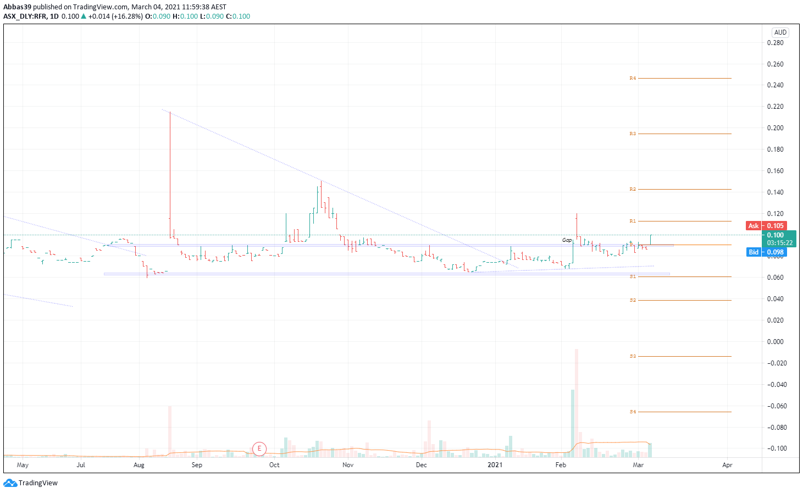
Task: Click the 0.280 price axis value
Action: tap(776, 43)
